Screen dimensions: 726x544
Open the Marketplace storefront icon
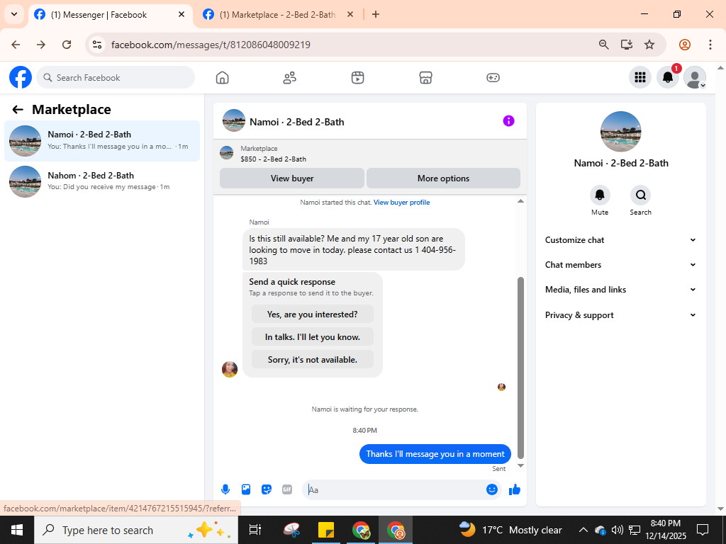(x=425, y=78)
